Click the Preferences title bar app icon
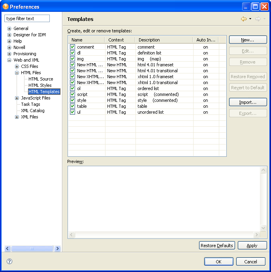Image resolution: width=271 pixels, height=272 pixels. coord(6,7)
